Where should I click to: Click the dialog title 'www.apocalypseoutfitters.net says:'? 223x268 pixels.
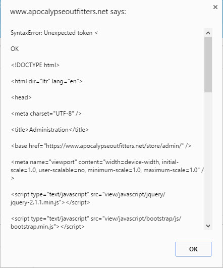pyautogui.click(x=68, y=12)
